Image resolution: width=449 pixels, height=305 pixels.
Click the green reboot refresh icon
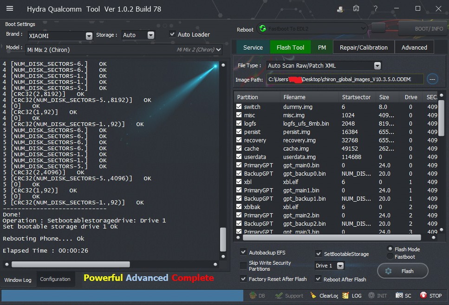coord(262,28)
